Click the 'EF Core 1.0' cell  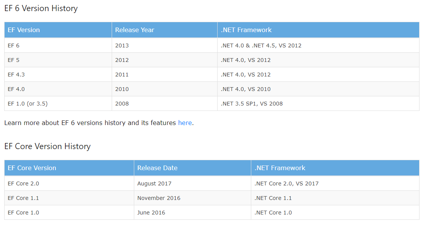69,213
